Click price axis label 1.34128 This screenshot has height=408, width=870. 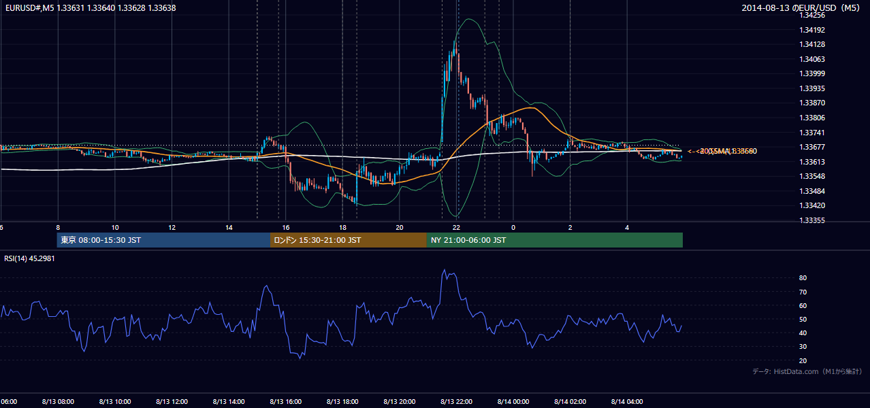[x=811, y=44]
